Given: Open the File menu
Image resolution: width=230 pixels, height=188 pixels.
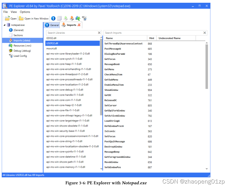Looking at the screenshot, I should tap(5, 12).
